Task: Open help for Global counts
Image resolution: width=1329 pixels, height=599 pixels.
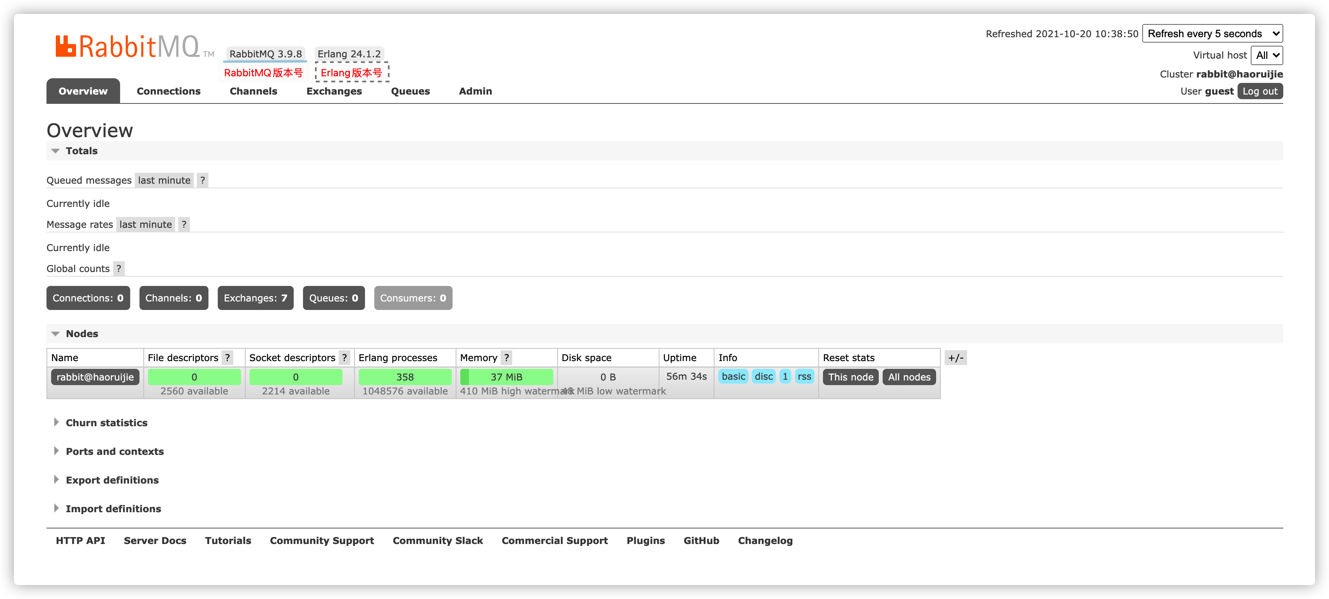Action: tap(119, 268)
